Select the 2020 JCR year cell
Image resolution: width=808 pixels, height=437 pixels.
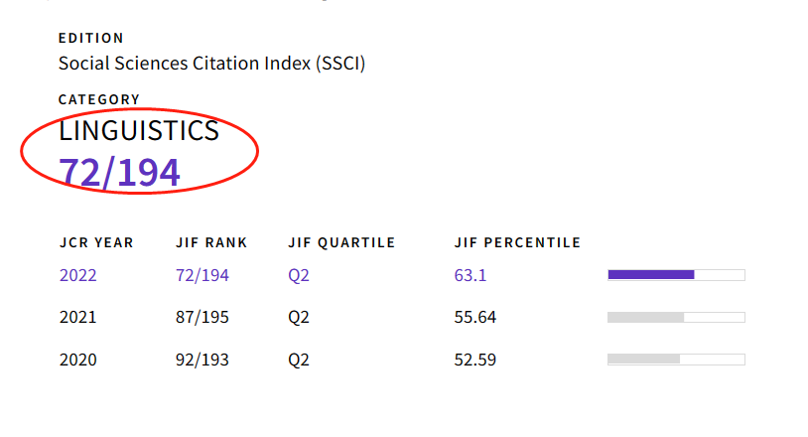[78, 360]
